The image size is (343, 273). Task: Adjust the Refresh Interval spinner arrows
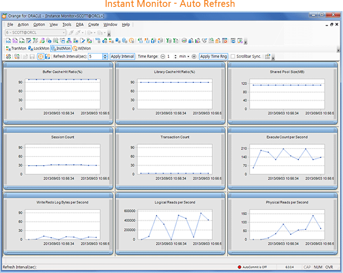(x=105, y=57)
